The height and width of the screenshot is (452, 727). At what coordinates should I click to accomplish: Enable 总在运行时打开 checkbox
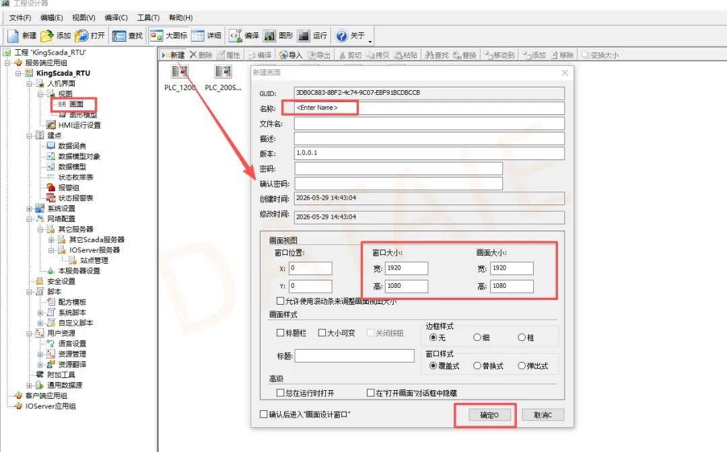click(281, 393)
